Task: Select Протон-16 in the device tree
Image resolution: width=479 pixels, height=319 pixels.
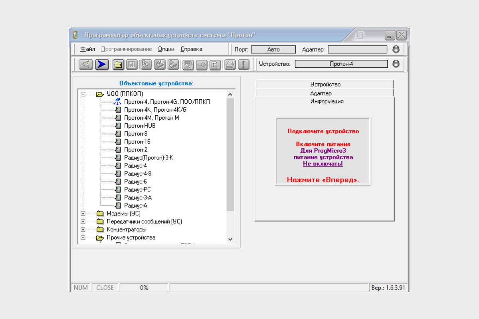Action: 137,142
